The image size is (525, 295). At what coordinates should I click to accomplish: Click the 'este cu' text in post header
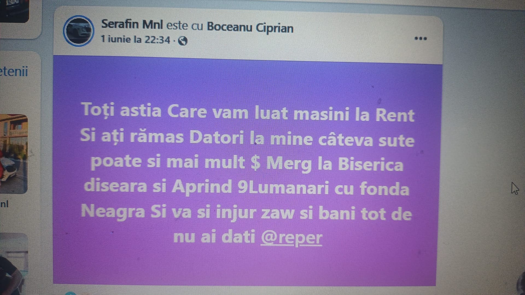coord(185,26)
